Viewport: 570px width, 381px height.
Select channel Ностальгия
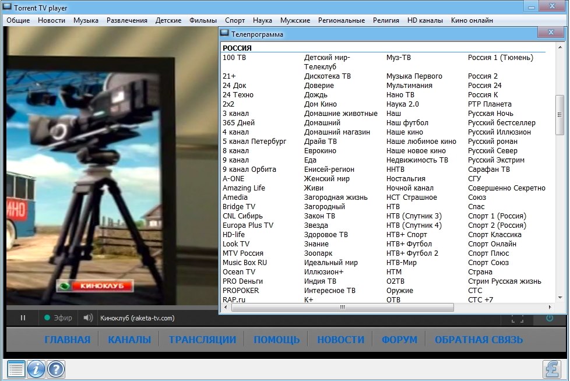[406, 179]
